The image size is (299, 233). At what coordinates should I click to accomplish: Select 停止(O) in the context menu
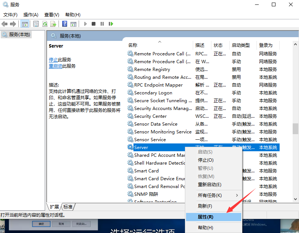tap(205, 160)
